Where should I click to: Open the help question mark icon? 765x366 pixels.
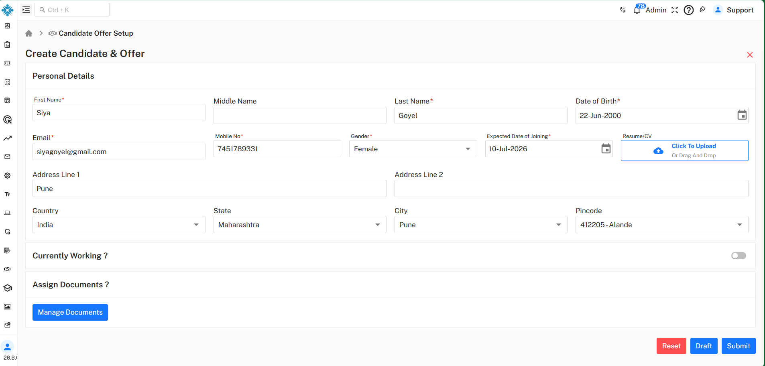[689, 10]
